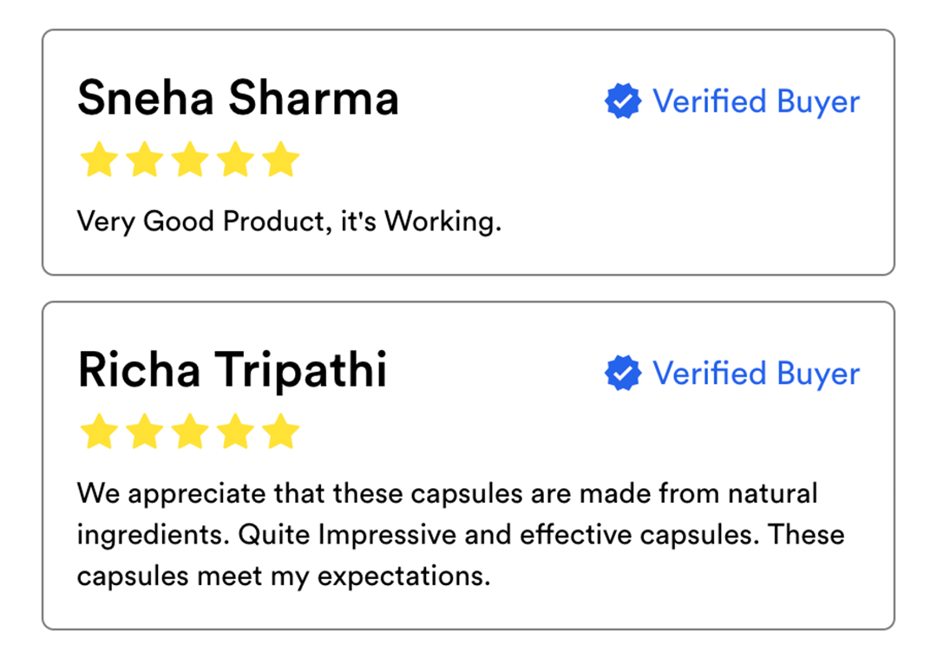Click the "We appreciate that these capsules" text line
This screenshot has height=657, width=937.
click(x=447, y=494)
